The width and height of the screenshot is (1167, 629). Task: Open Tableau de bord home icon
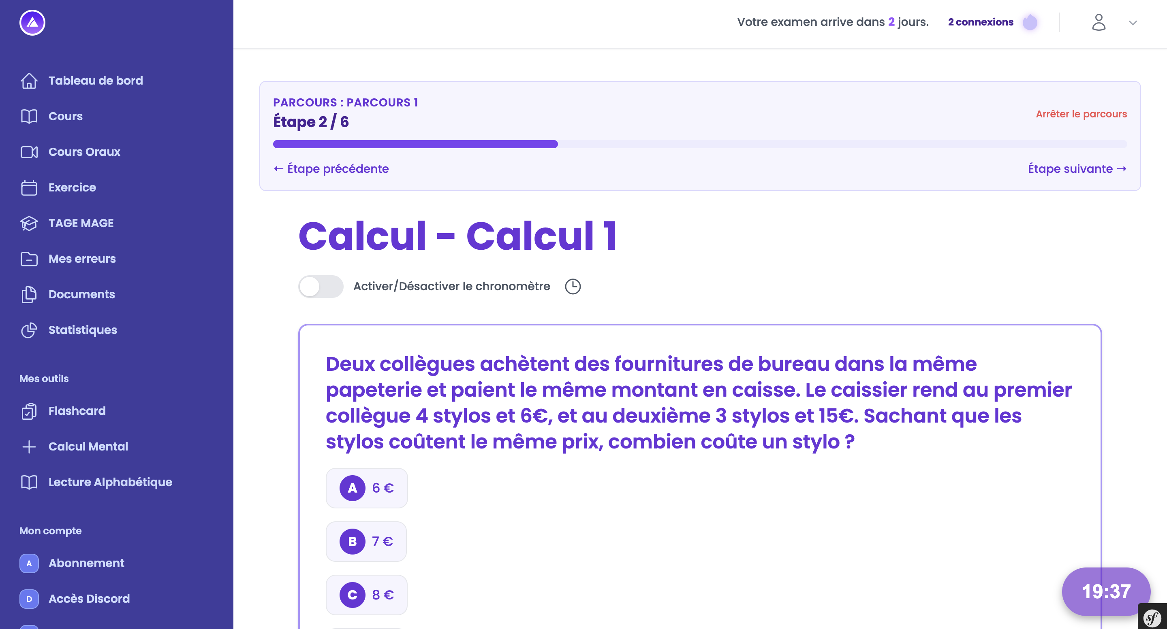[x=29, y=81]
